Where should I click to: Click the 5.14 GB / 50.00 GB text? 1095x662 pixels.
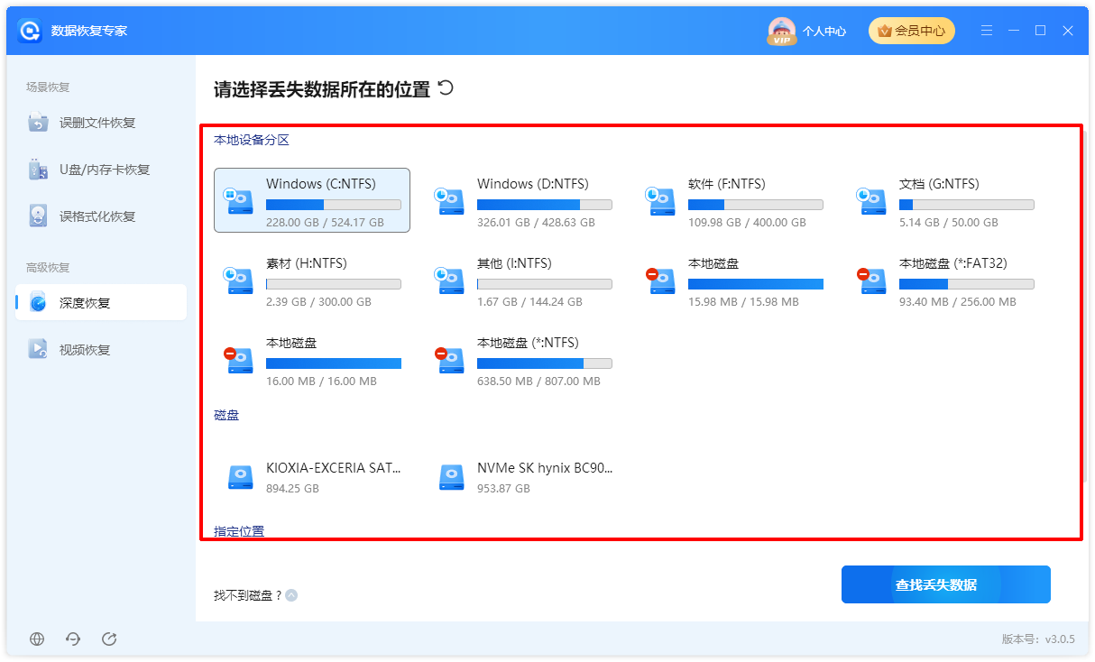point(949,223)
